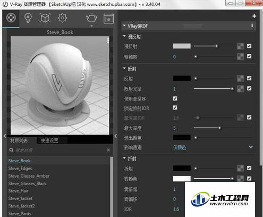This screenshot has width=263, height=217.
Task: Collapse the 反射 section
Action: coord(124,69)
